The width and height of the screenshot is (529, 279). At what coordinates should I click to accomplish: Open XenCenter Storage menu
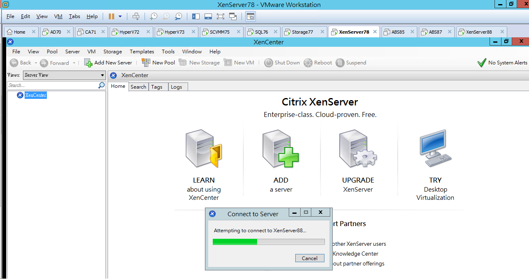[113, 52]
